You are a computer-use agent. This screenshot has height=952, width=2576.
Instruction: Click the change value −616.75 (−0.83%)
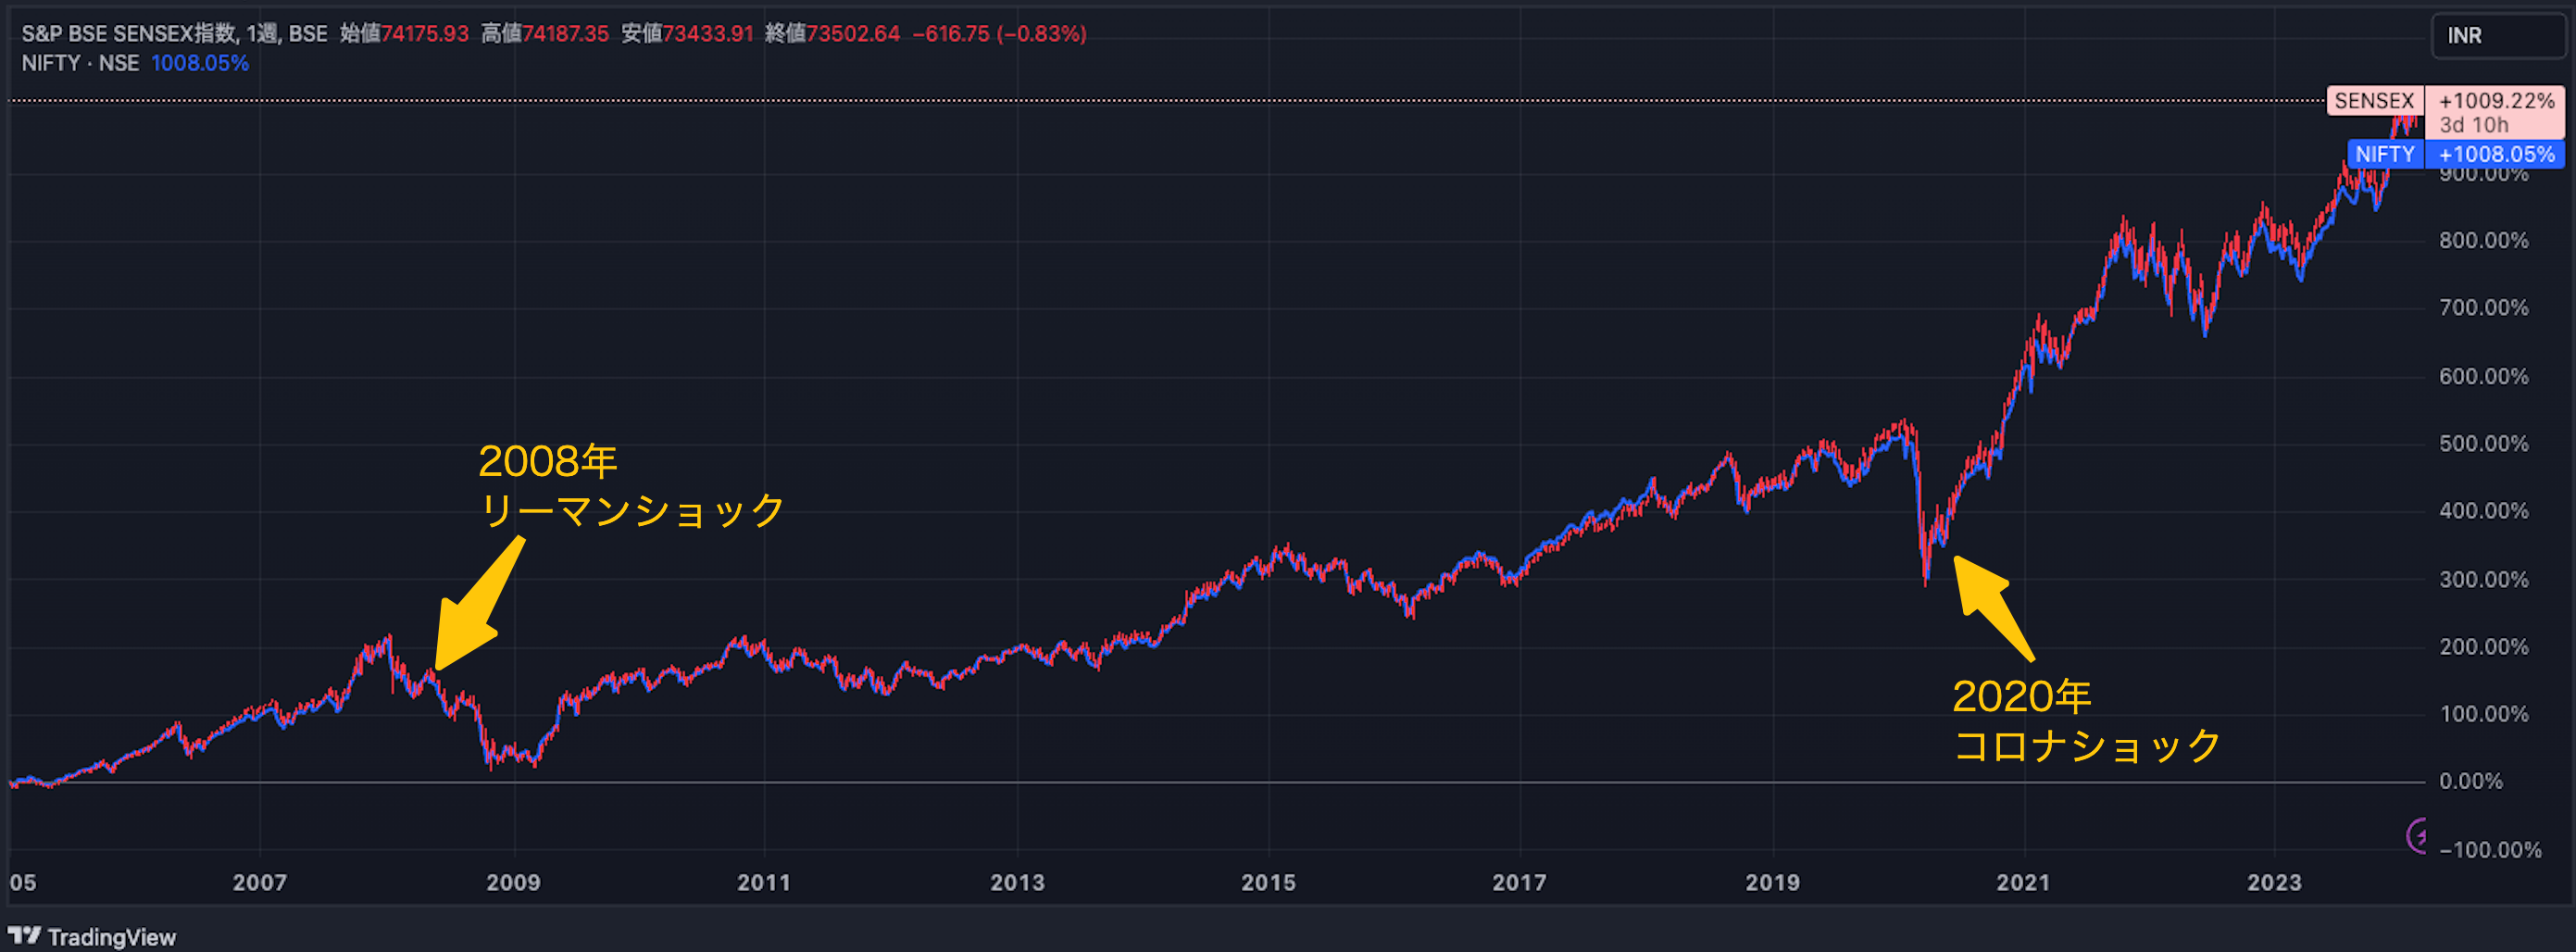tap(999, 34)
